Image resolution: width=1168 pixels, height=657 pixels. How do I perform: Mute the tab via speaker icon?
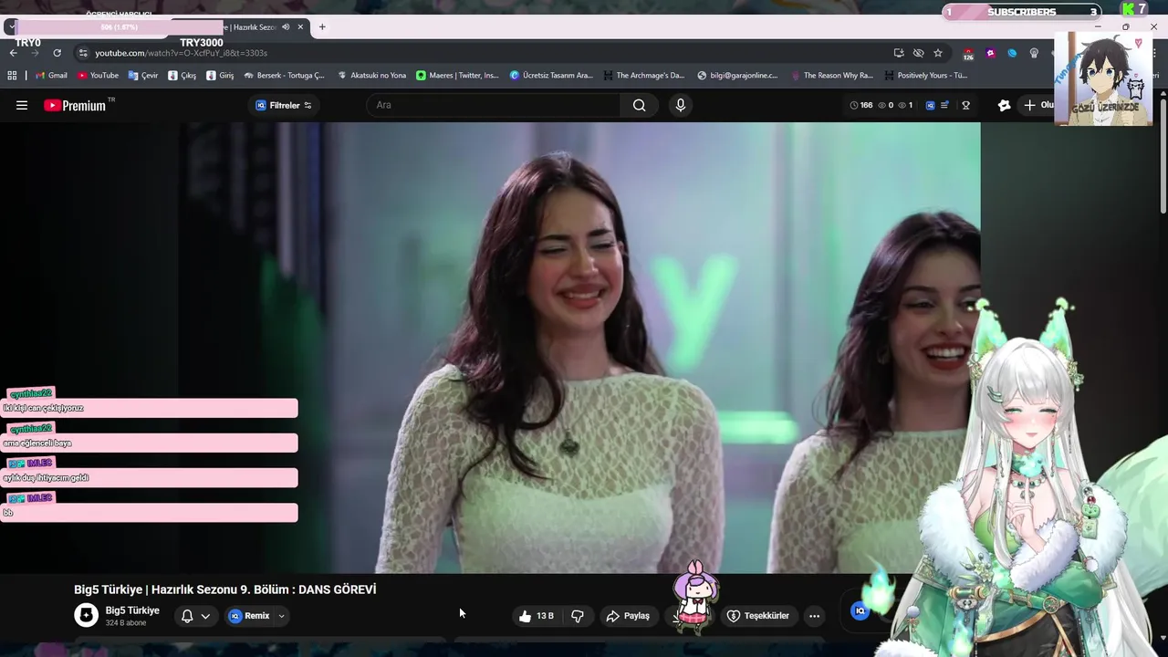286,26
